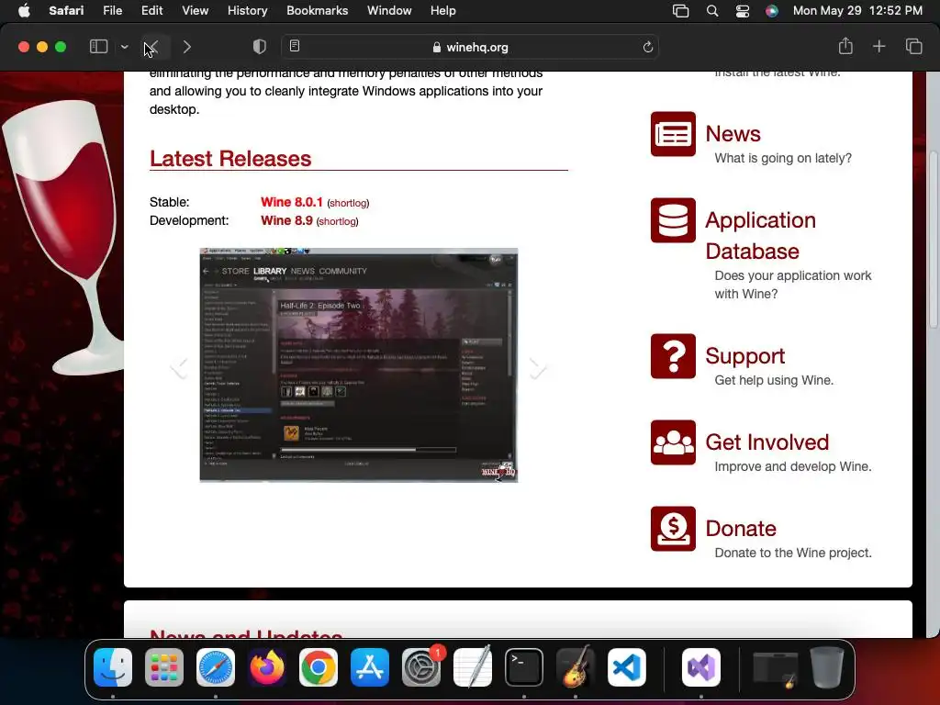This screenshot has height=705, width=940.
Task: Show the Reader view page icon
Action: [x=295, y=46]
